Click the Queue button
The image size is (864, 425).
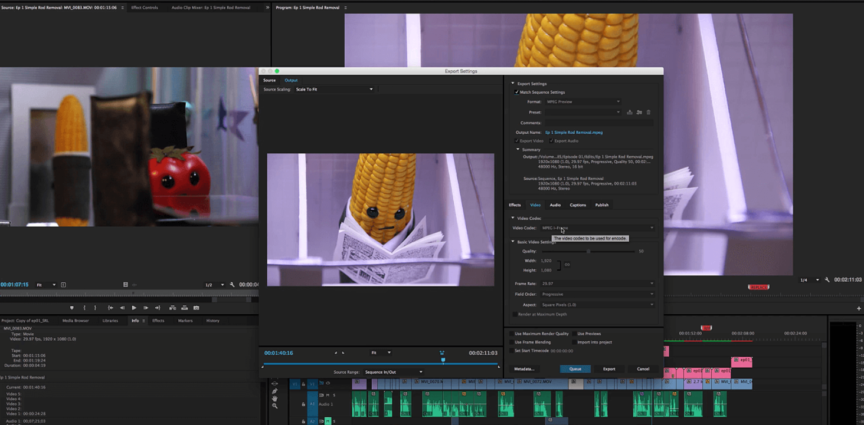pos(575,369)
